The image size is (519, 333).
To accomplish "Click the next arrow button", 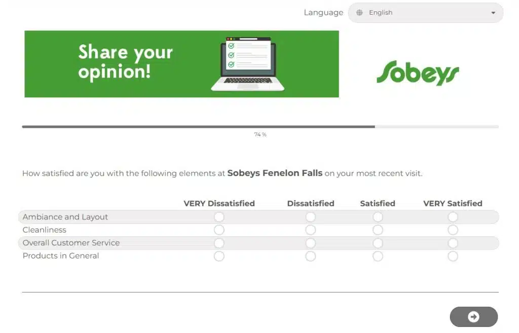I will pos(473,316).
